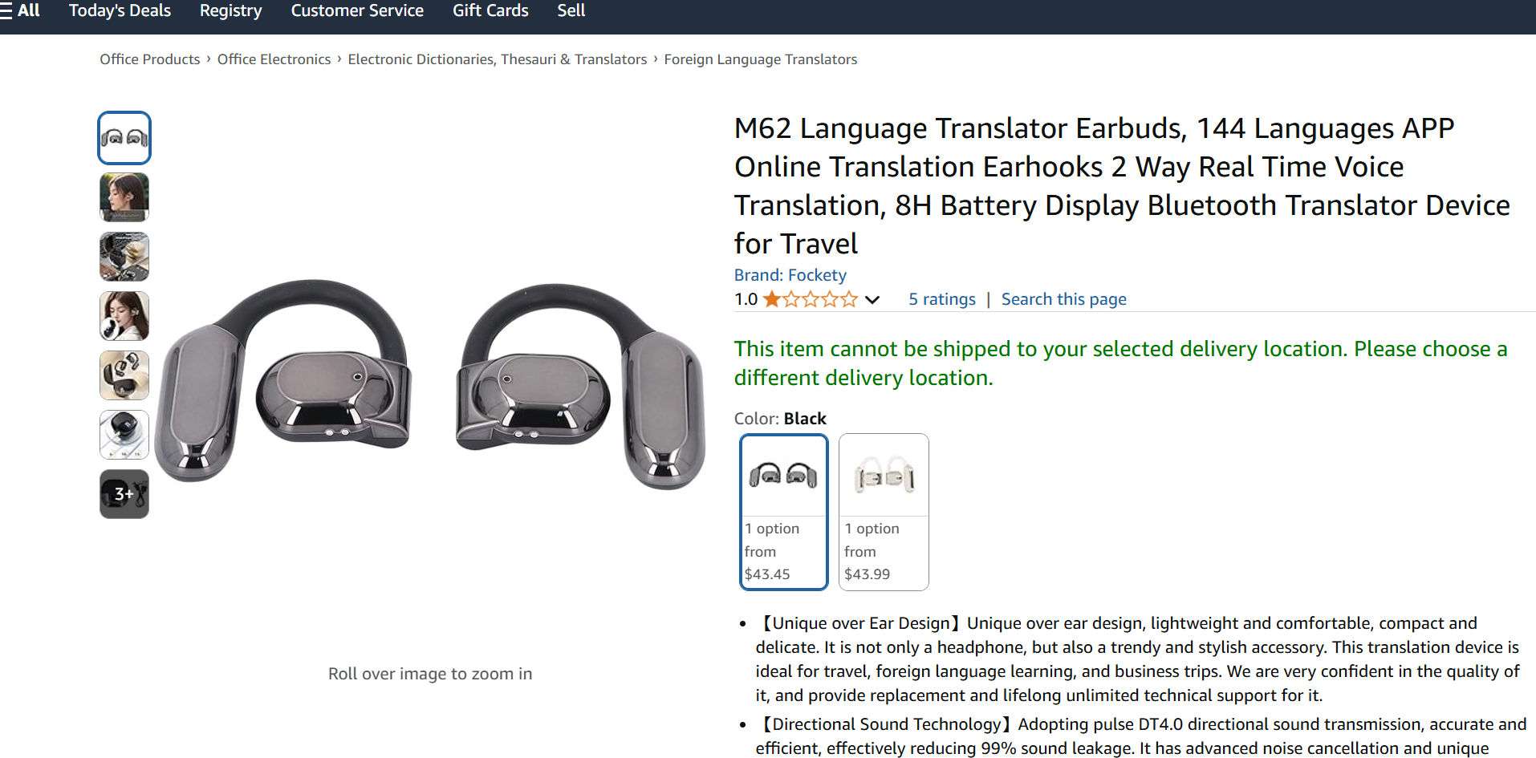Select the sixth thumbnail with black case
This screenshot has height=758, width=1536.
[x=124, y=435]
